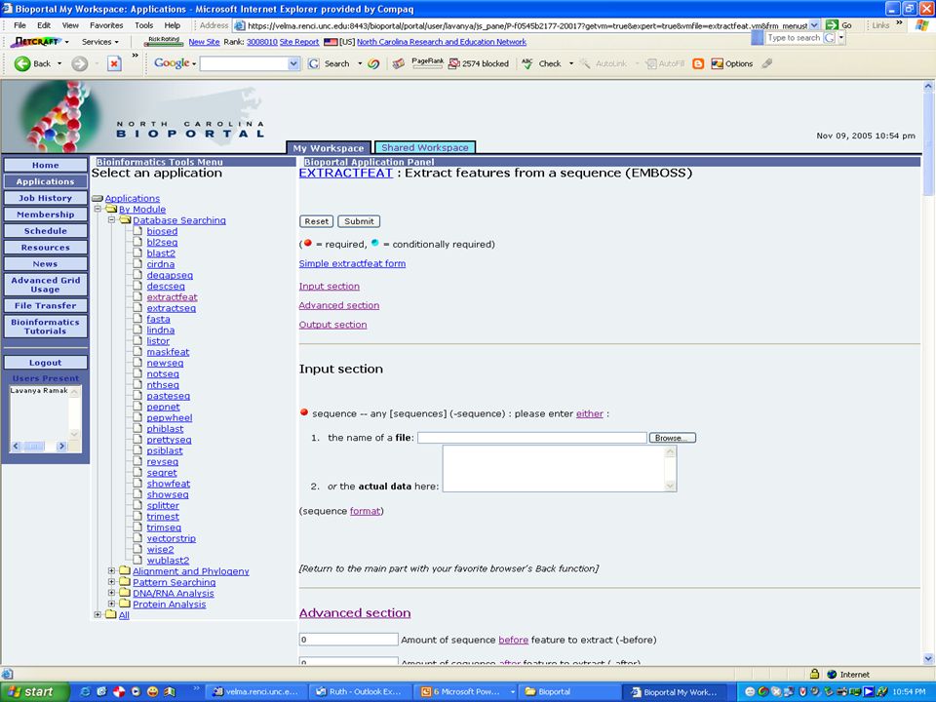The width and height of the screenshot is (936, 702).
Task: Click the Users Present horizontal scrollbar right arrow
Action: pos(61,446)
